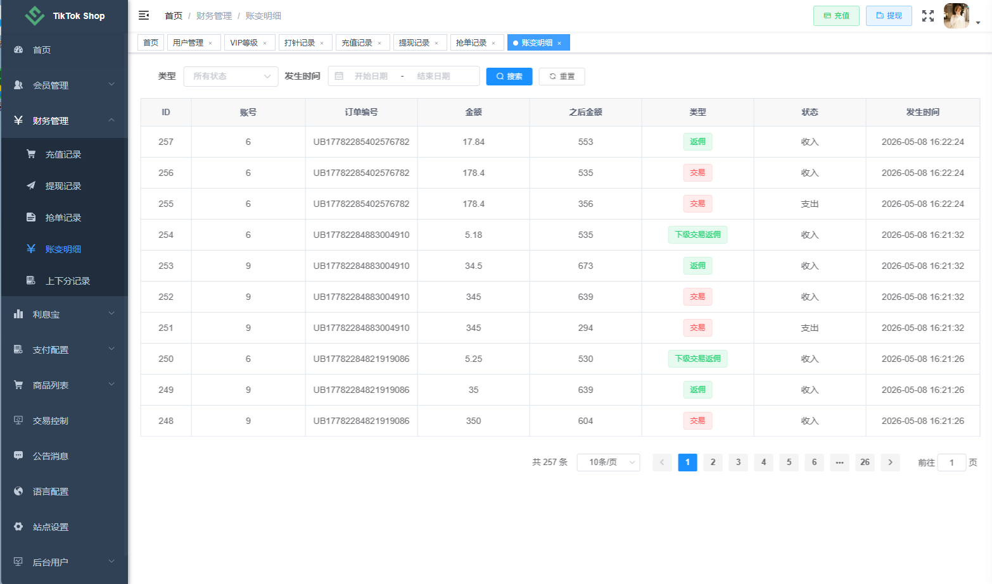Go to 首页 in the sidebar
This screenshot has height=584, width=992.
pyautogui.click(x=65, y=50)
